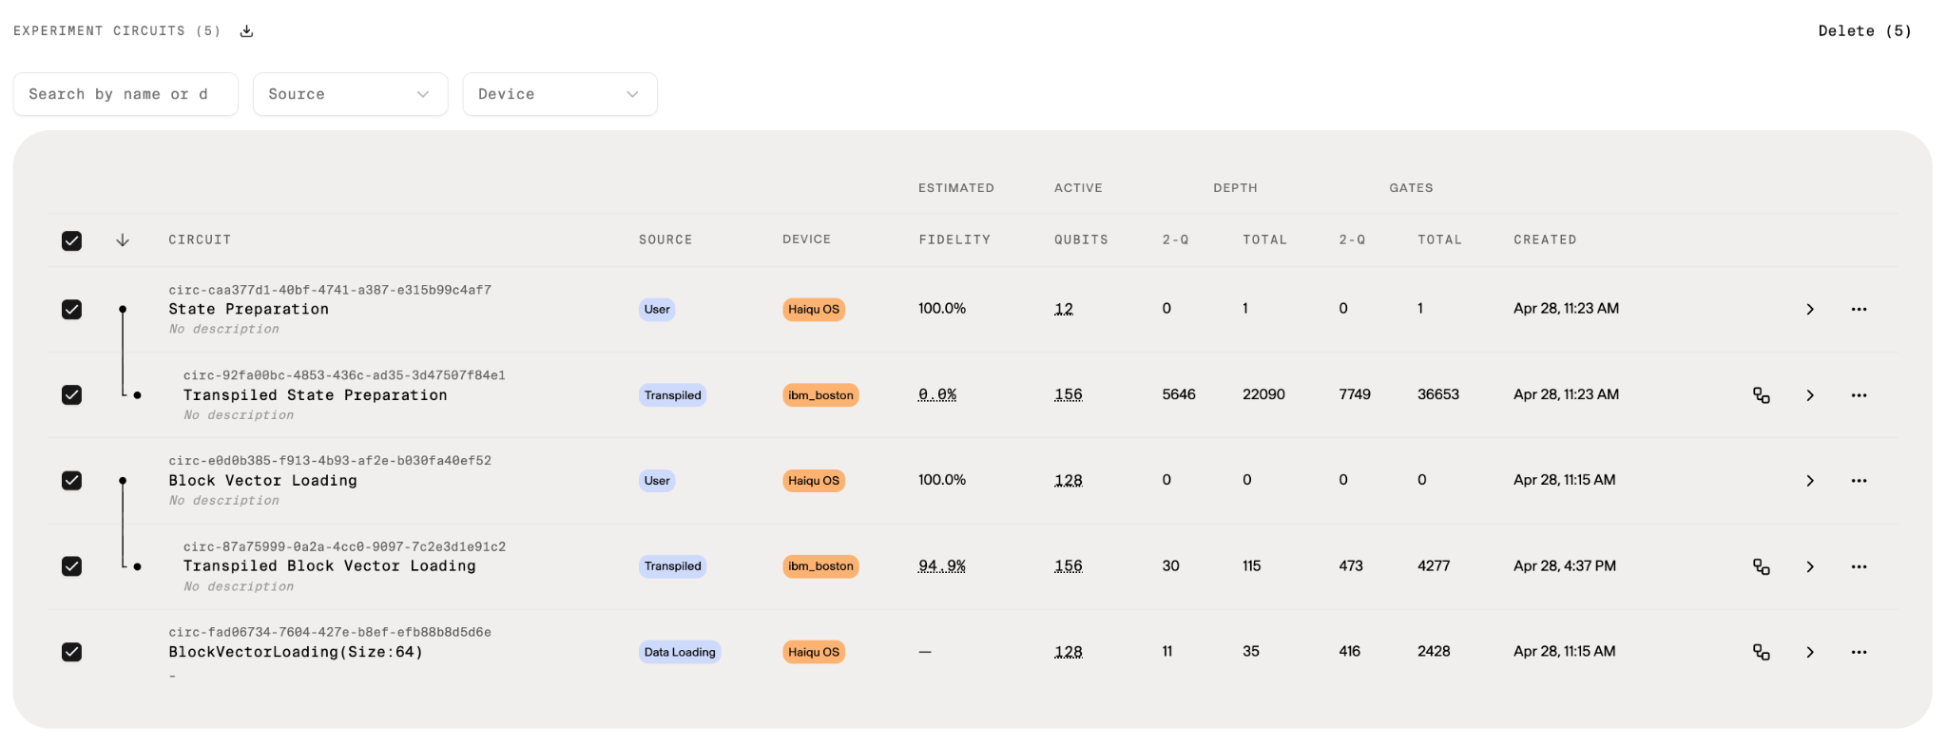Screen dimensions: 1947x746
Task: Expand the BlockVectorLoading(Size:64) row chevron
Action: click(x=1810, y=652)
